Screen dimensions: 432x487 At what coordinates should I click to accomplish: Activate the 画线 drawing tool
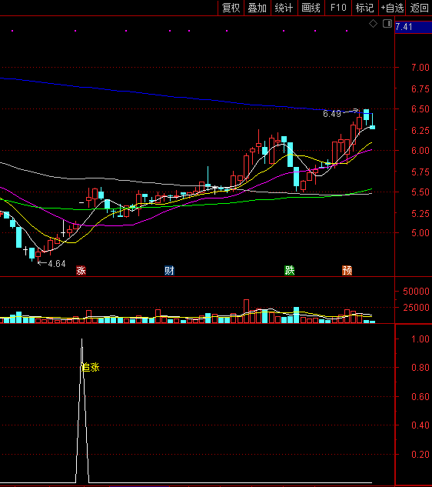(x=311, y=8)
